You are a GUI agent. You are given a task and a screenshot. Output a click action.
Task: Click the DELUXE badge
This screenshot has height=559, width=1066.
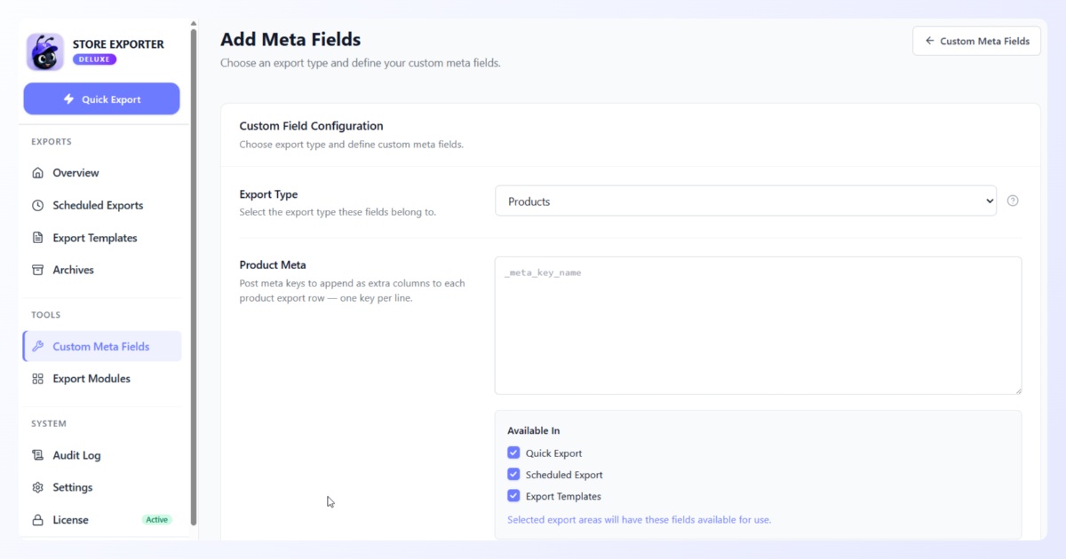coord(94,59)
